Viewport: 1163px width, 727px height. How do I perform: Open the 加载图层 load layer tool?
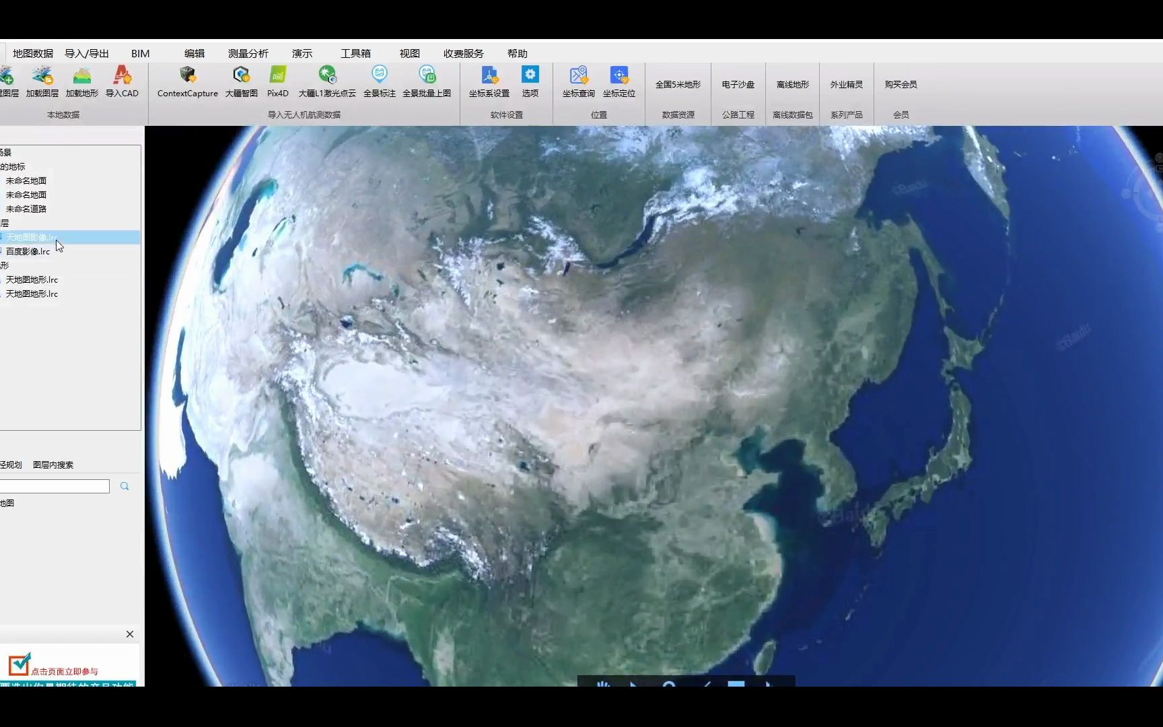(42, 82)
